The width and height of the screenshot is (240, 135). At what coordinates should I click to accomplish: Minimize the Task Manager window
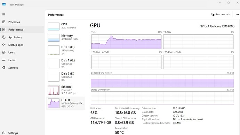(220, 2)
